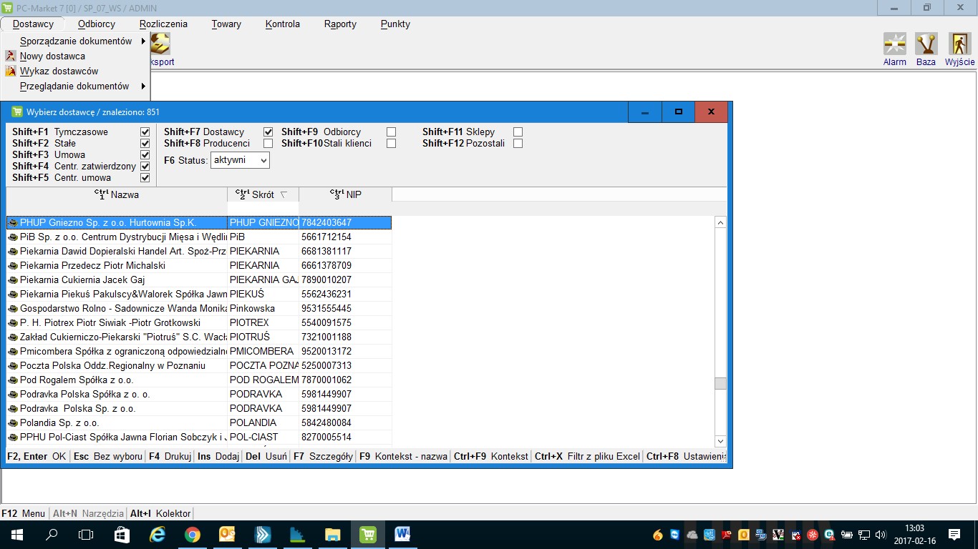Click the partially hidden Eksport toolbar icon
The image size is (978, 549).
pyautogui.click(x=160, y=44)
